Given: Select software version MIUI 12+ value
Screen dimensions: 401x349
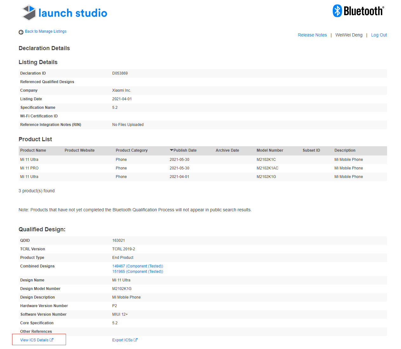Looking at the screenshot, I should (120, 314).
